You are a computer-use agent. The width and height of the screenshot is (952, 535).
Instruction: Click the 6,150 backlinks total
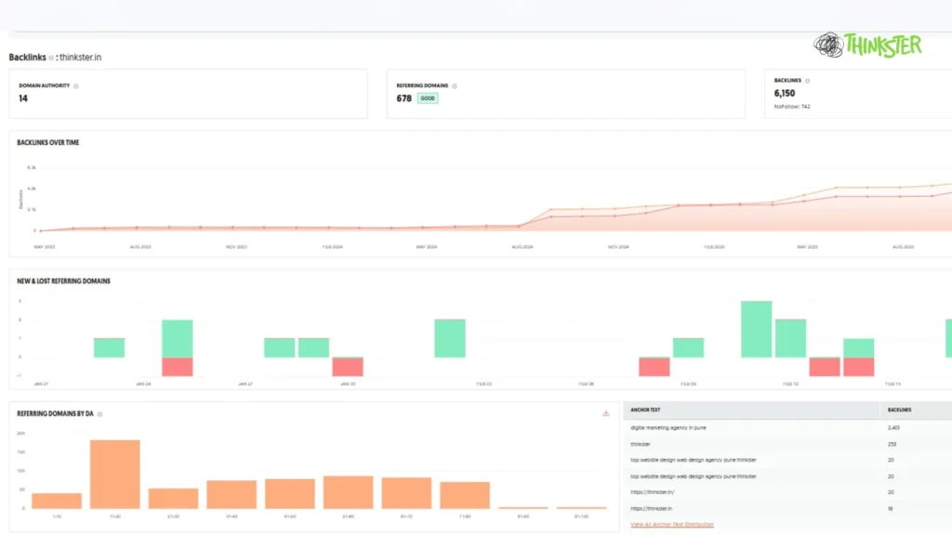click(785, 94)
